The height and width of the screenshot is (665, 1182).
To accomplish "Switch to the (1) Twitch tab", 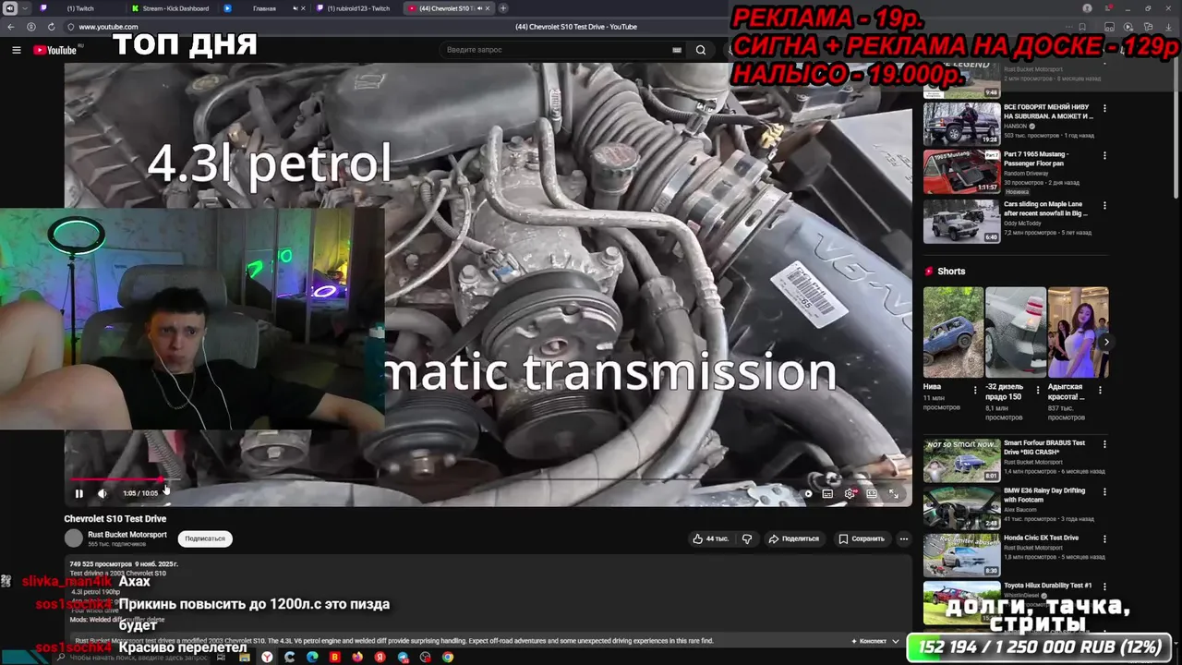I will pyautogui.click(x=78, y=8).
